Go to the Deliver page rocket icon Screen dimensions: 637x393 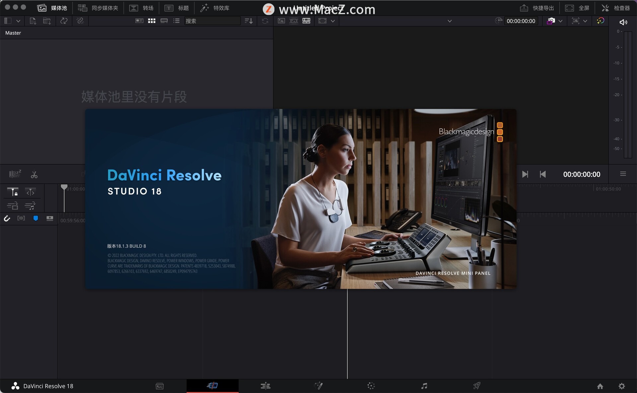pos(477,386)
